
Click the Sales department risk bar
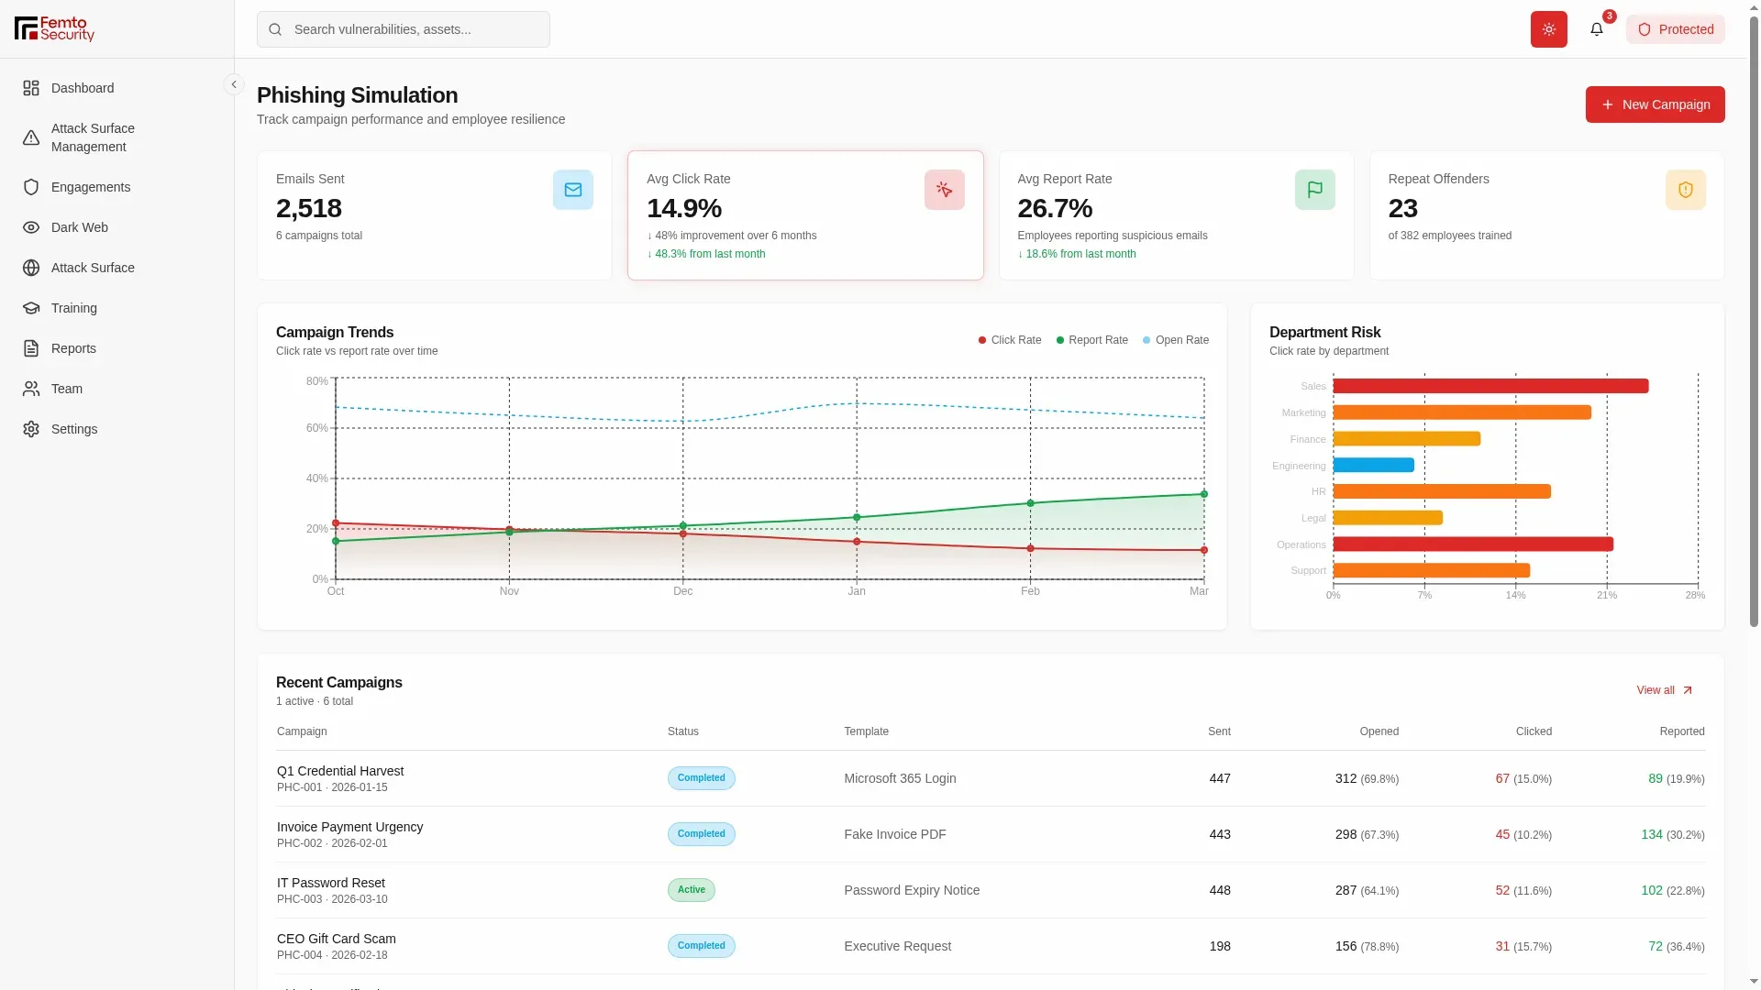(x=1490, y=386)
